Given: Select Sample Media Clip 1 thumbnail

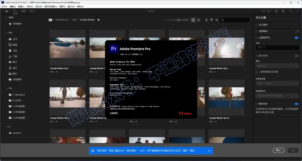Looking at the screenshot, I should (67, 48).
